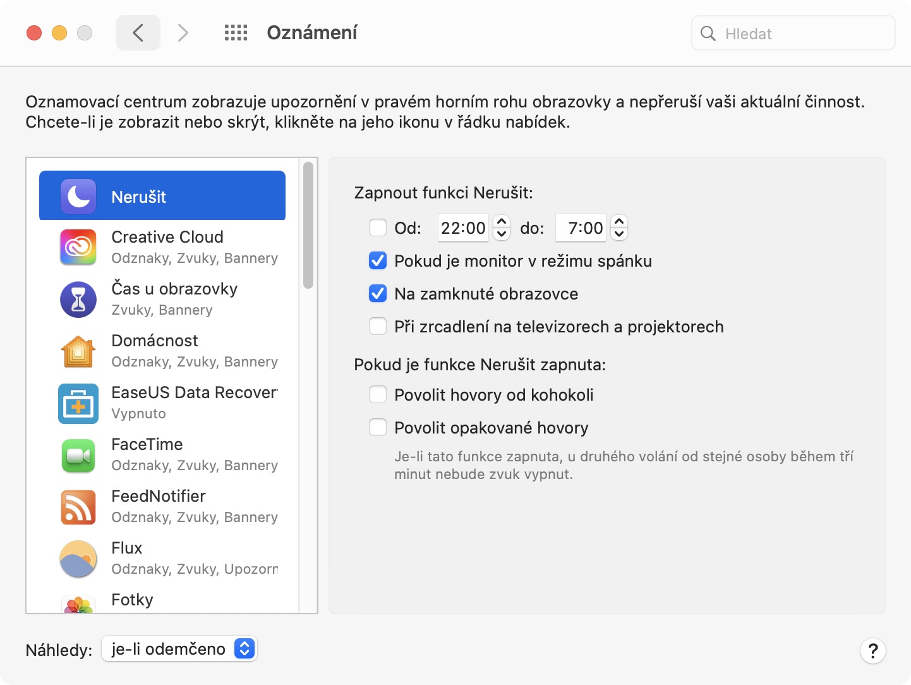Toggle Na zamknuté obrazovce checkbox
The height and width of the screenshot is (685, 911).
click(x=378, y=294)
